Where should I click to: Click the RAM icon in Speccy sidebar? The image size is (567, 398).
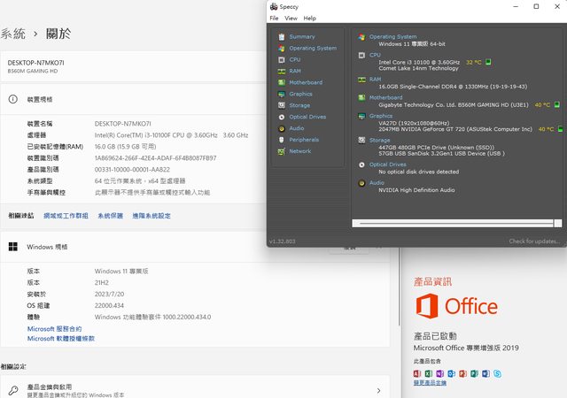click(x=283, y=71)
